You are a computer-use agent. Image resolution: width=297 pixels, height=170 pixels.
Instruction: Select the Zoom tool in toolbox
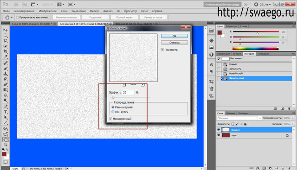coord(6,145)
